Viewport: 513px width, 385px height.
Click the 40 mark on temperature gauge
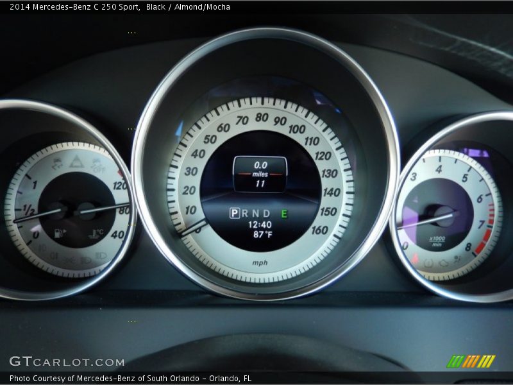tap(117, 234)
